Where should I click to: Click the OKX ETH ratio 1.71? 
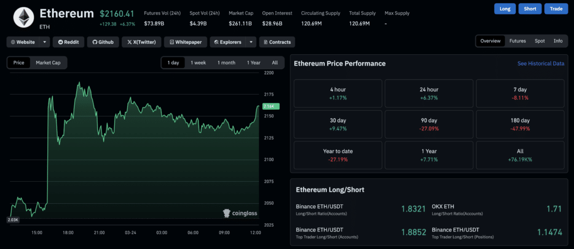[x=554, y=209]
